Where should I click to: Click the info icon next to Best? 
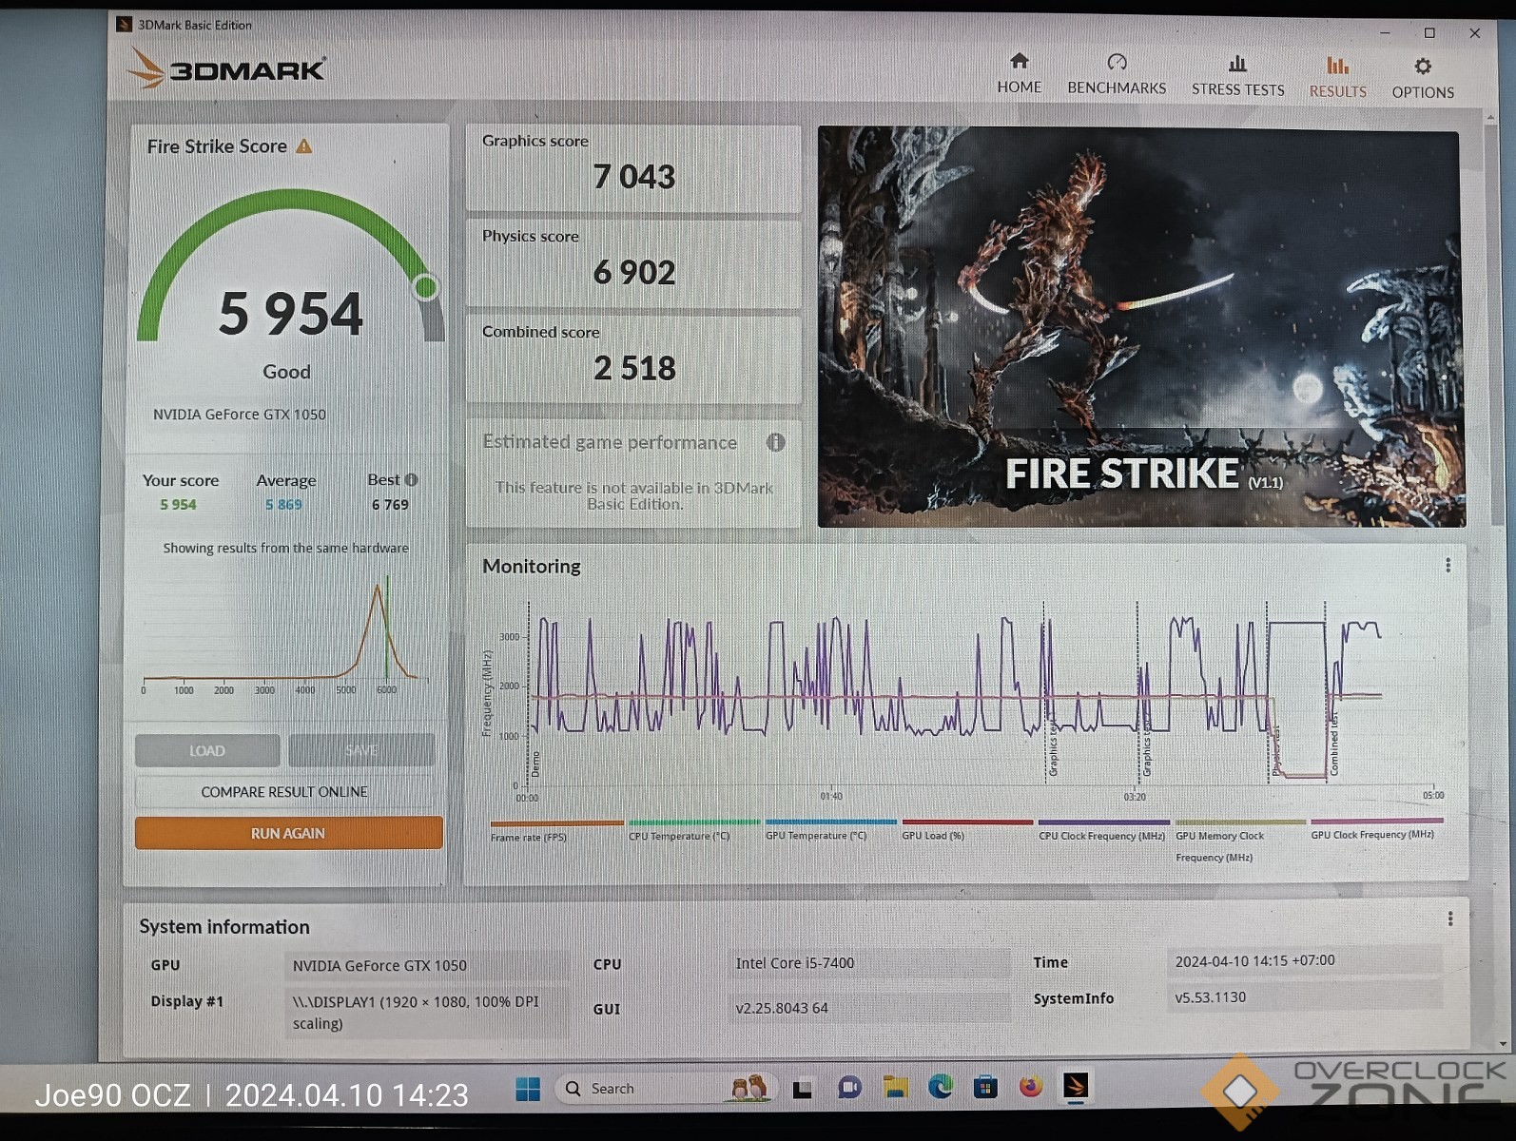pyautogui.click(x=412, y=480)
